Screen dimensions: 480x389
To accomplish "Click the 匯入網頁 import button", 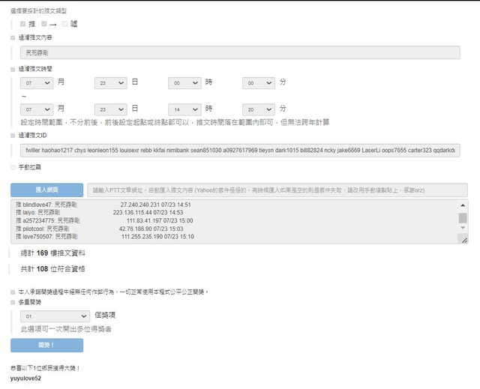I will click(46, 190).
